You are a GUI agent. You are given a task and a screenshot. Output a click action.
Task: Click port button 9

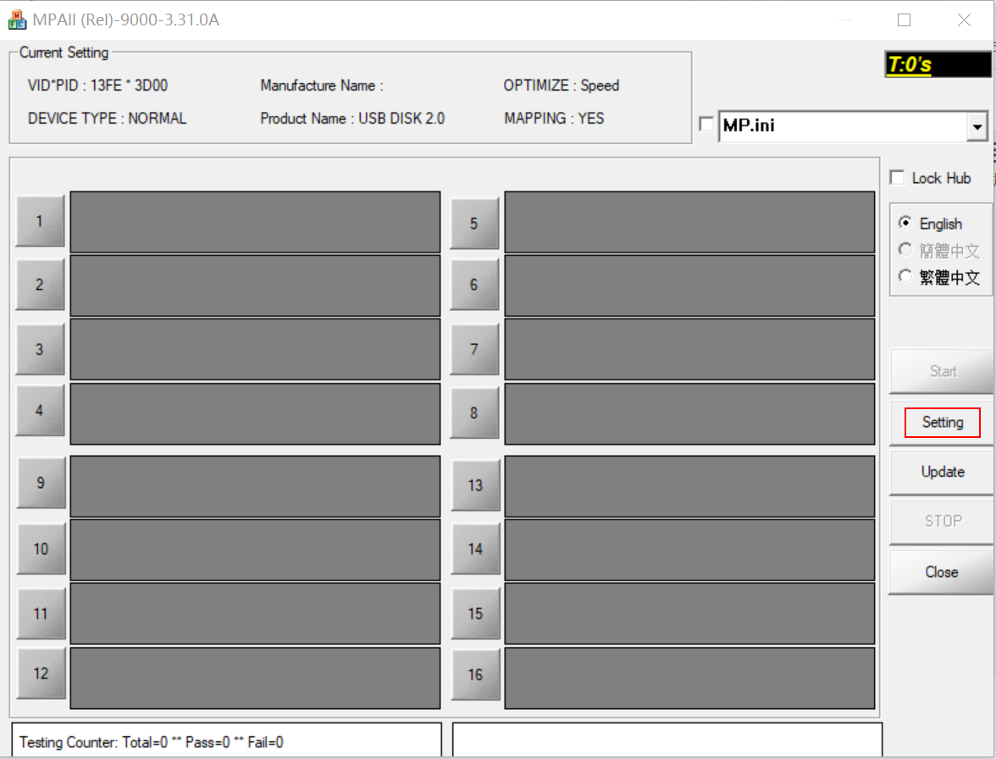coord(40,484)
